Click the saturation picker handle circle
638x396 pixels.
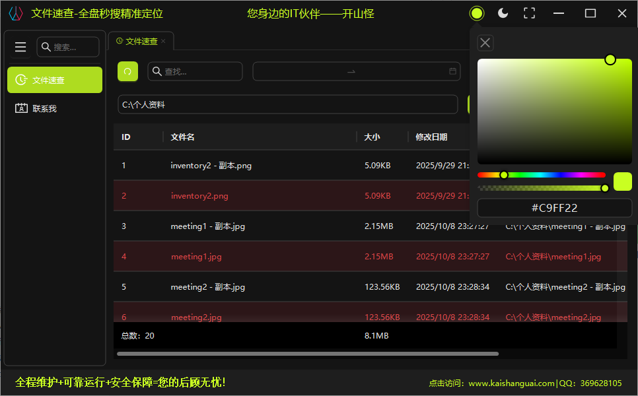tap(610, 60)
